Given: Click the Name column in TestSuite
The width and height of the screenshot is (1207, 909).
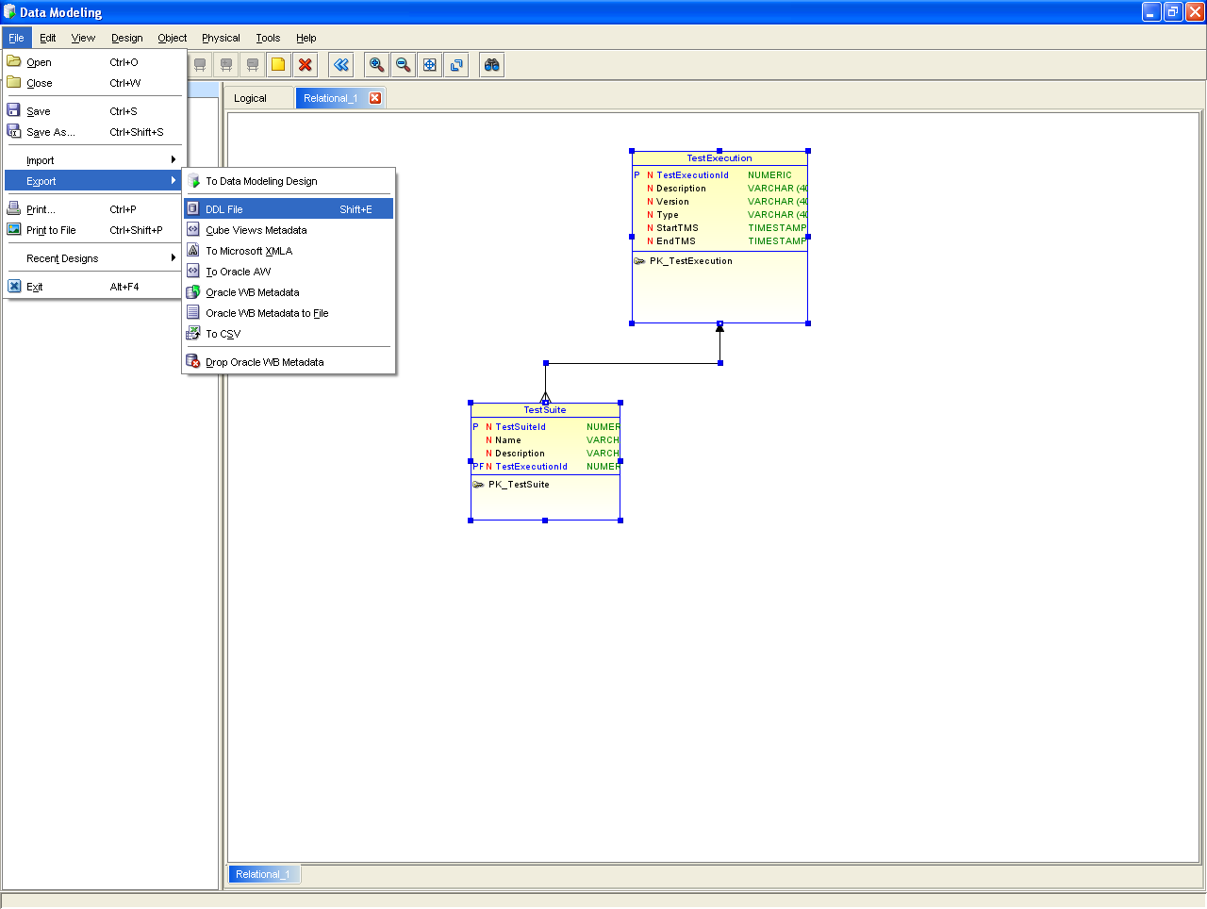Looking at the screenshot, I should point(508,440).
